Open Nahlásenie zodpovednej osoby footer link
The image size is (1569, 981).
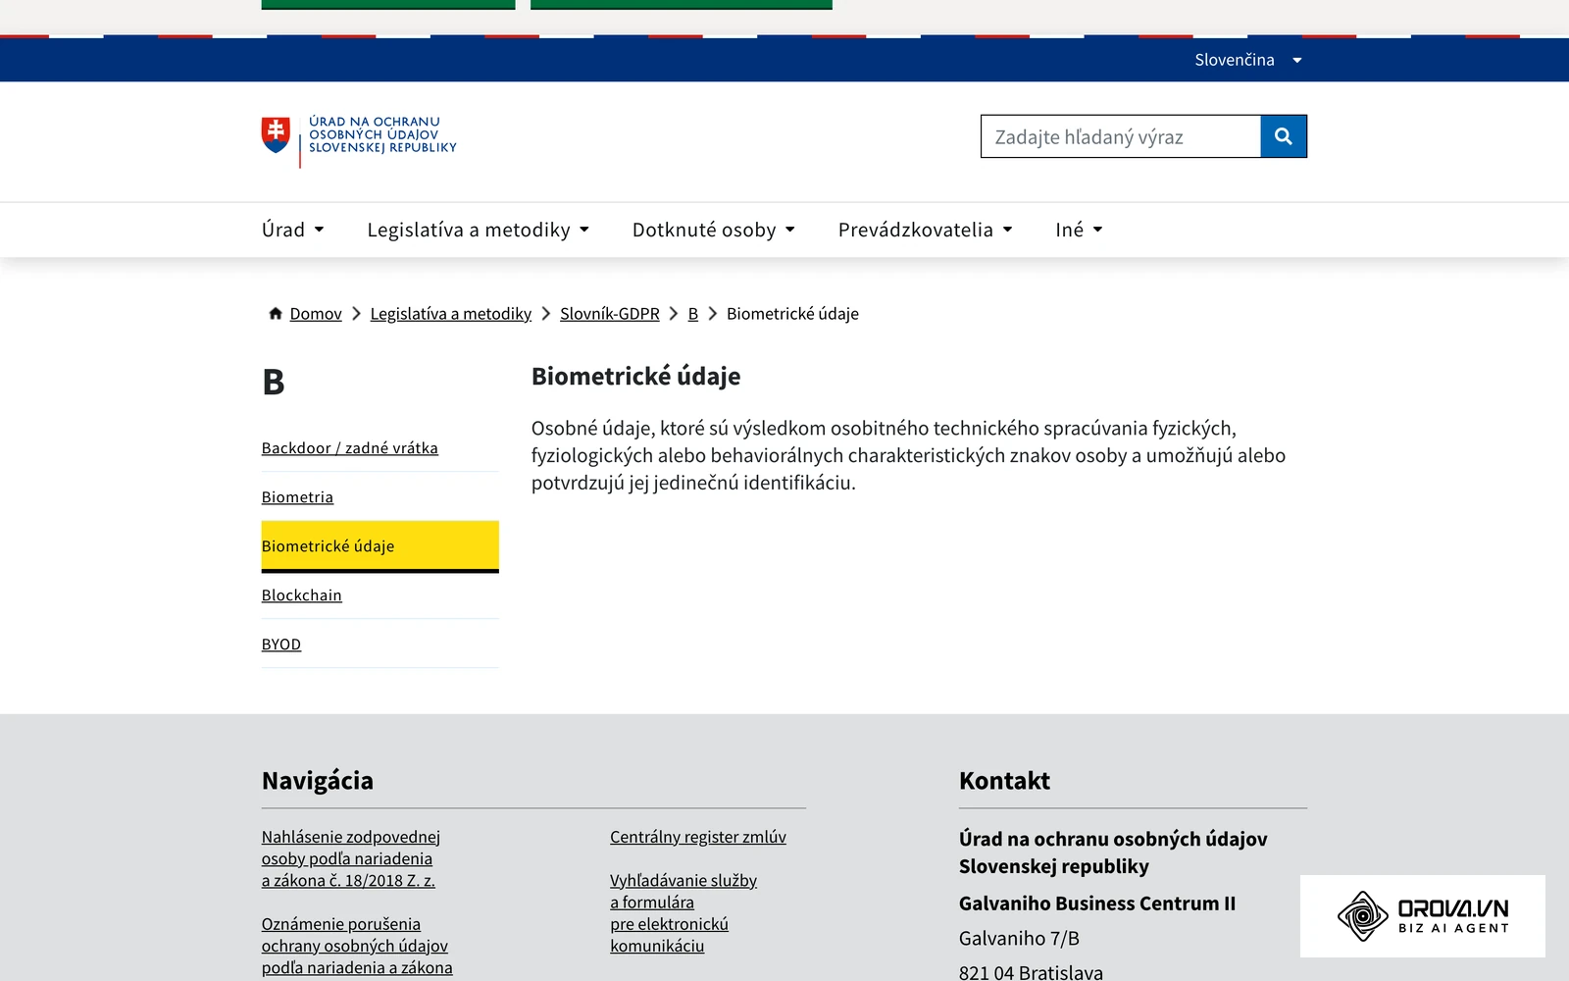click(351, 858)
